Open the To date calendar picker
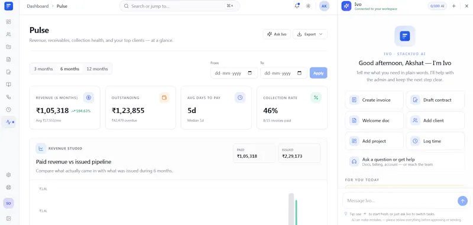This screenshot has width=473, height=225. pyautogui.click(x=300, y=73)
